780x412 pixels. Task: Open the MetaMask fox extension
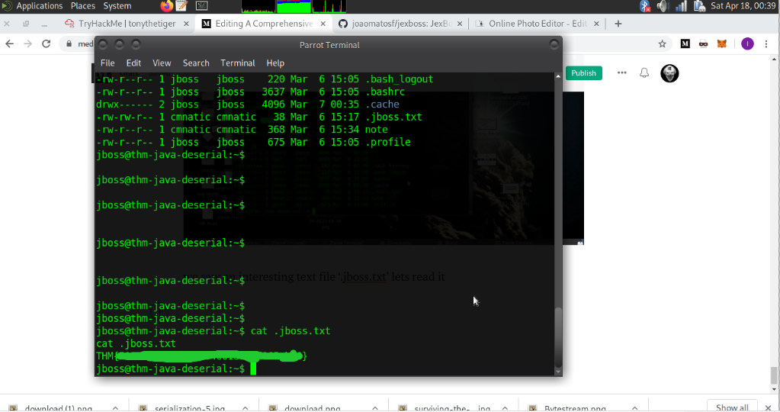[722, 43]
